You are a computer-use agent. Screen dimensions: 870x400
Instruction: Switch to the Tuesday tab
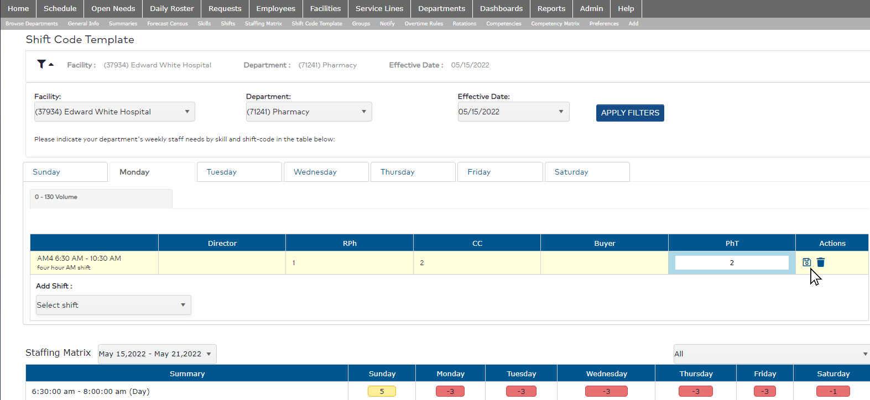[x=239, y=172]
